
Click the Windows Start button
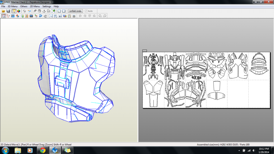click(x=5, y=150)
